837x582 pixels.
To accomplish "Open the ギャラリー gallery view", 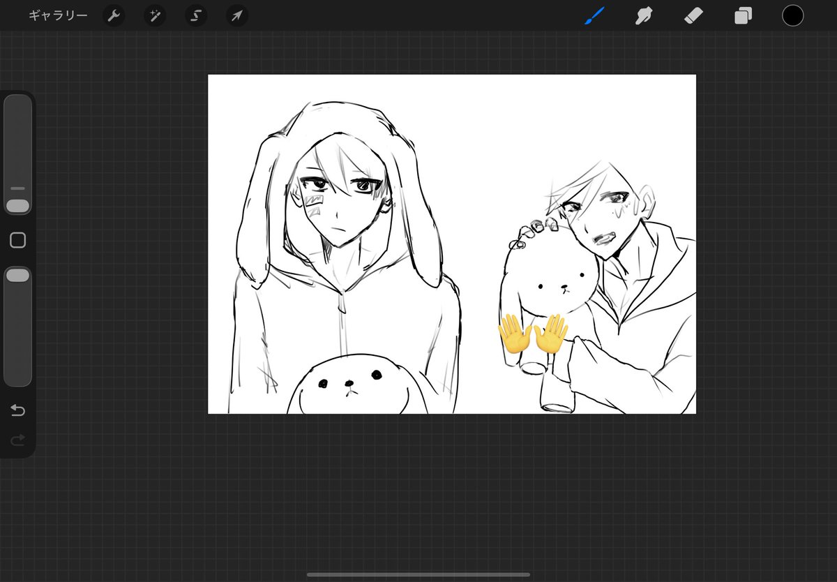I will [58, 15].
